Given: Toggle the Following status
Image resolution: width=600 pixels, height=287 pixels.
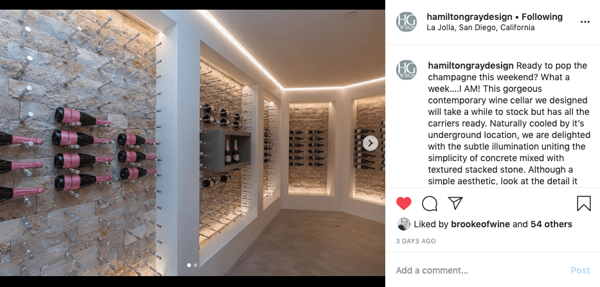Looking at the screenshot, I should [x=542, y=17].
